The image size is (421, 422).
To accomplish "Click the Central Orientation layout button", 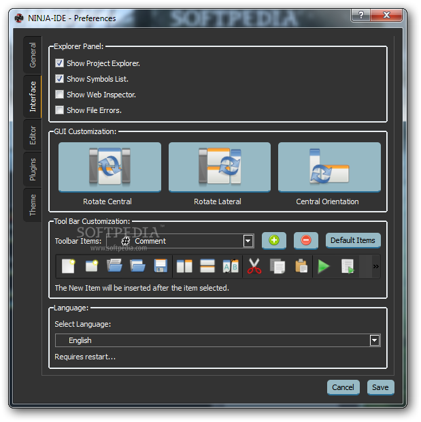I will pos(329,167).
